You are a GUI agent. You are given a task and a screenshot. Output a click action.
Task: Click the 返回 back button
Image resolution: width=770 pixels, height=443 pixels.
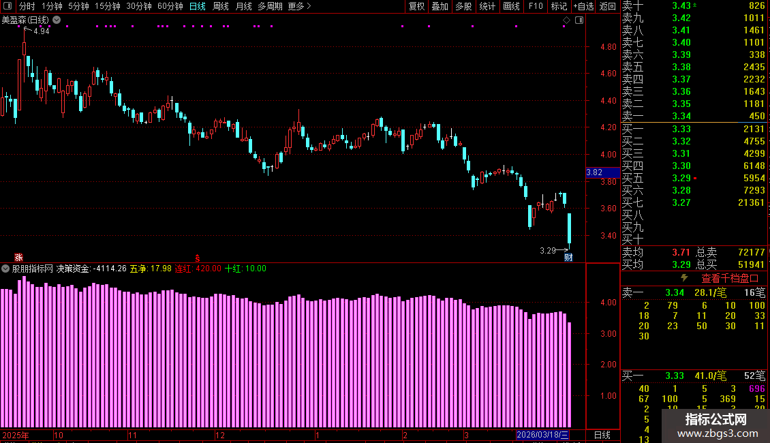pos(607,6)
